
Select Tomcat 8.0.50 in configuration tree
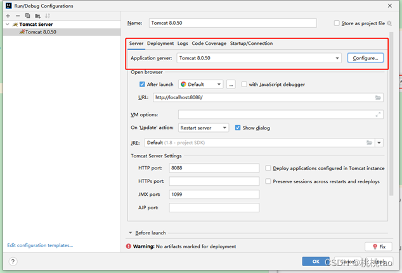pyautogui.click(x=62, y=32)
